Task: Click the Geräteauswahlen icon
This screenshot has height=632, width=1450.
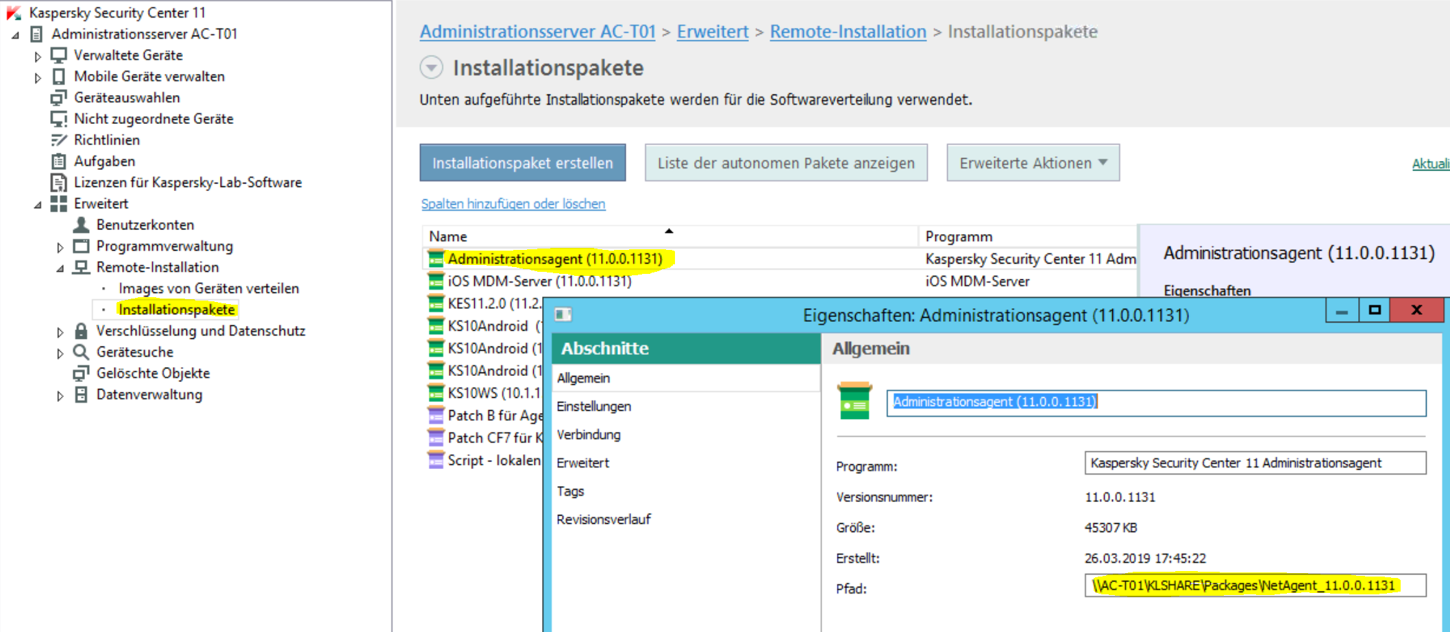Action: pyautogui.click(x=59, y=97)
